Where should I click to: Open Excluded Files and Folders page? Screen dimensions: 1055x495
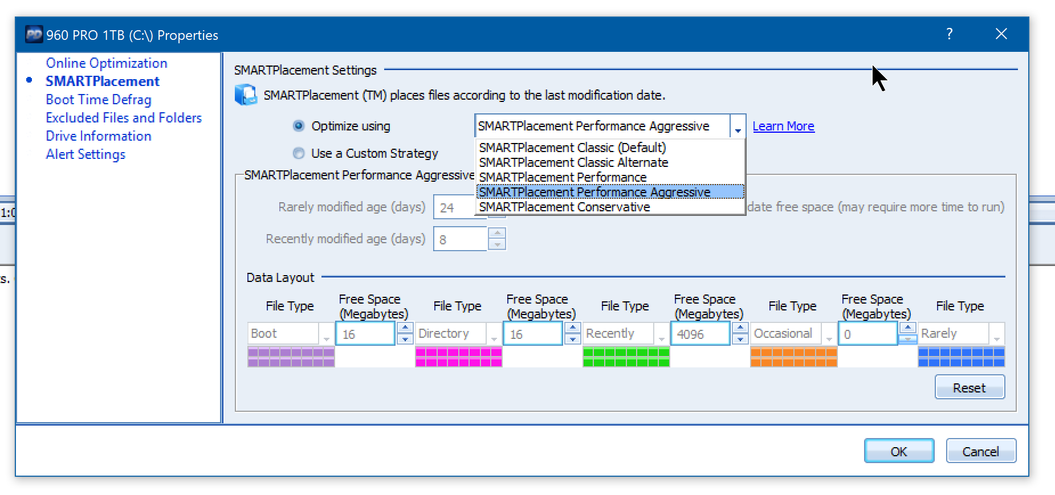point(124,118)
